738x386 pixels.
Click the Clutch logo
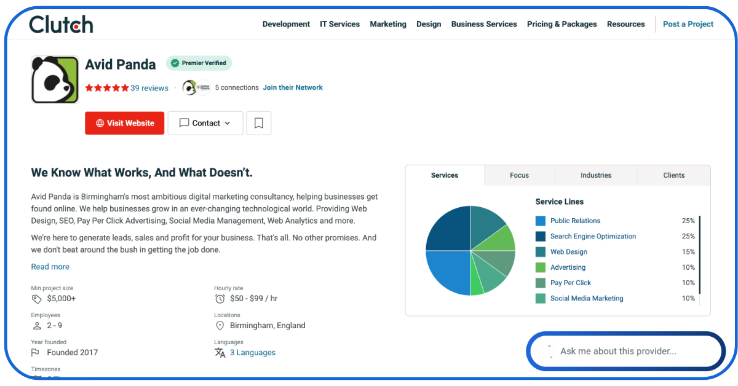tap(61, 25)
